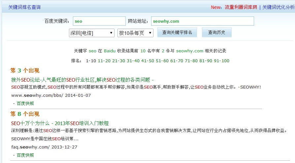Click the 深刻理解是 description text
Image resolution: width=295 pixels, height=163 pixels.
point(149,130)
